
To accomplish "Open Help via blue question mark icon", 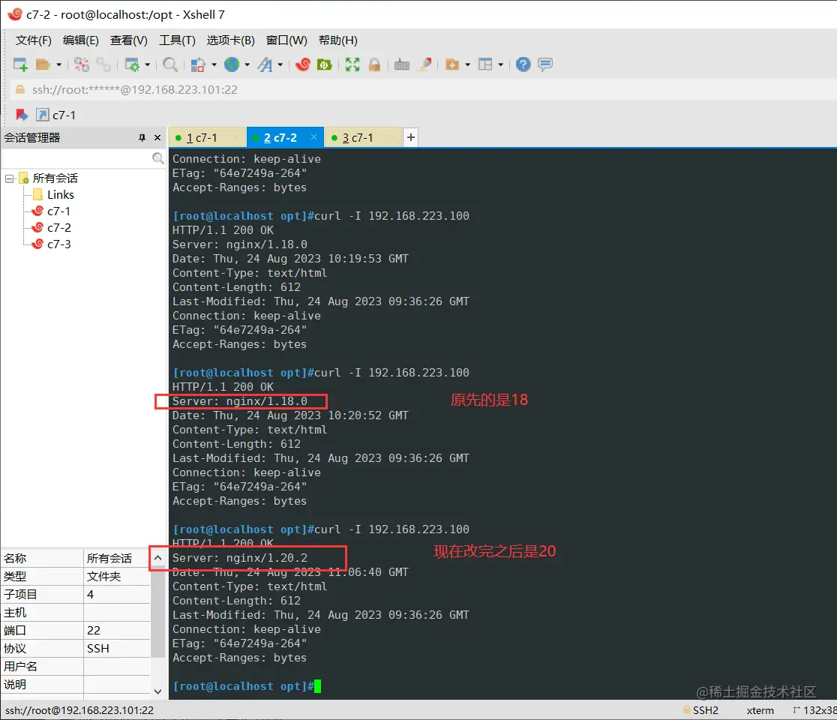I will pos(523,64).
